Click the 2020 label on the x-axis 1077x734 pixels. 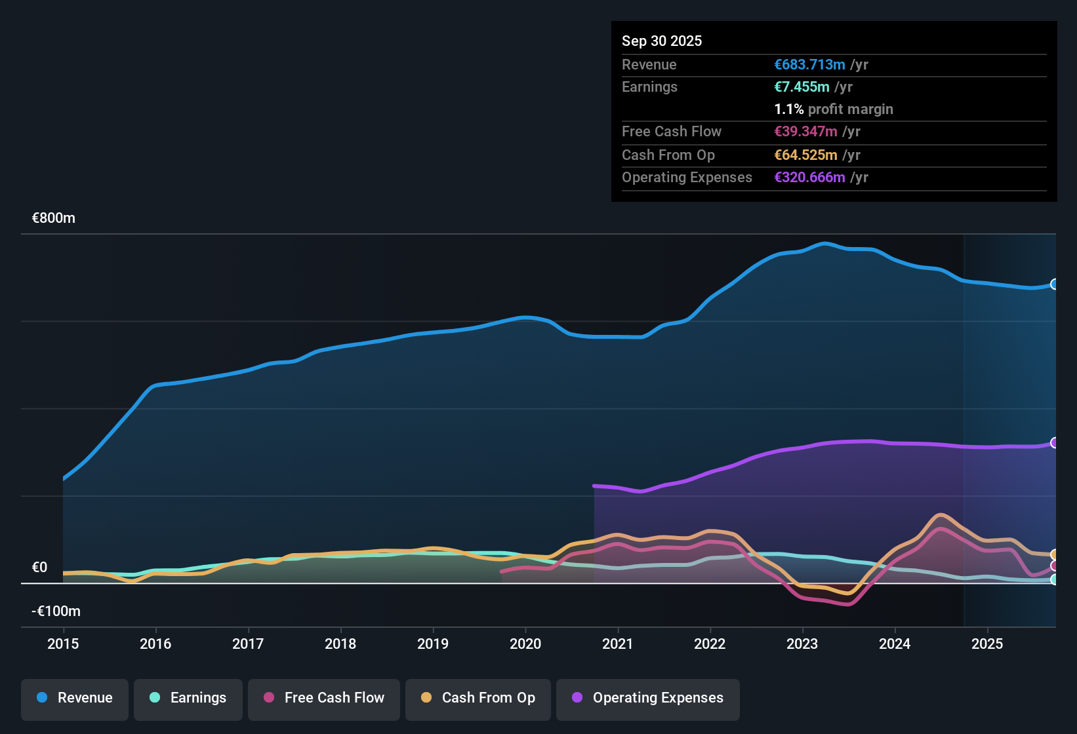[525, 644]
